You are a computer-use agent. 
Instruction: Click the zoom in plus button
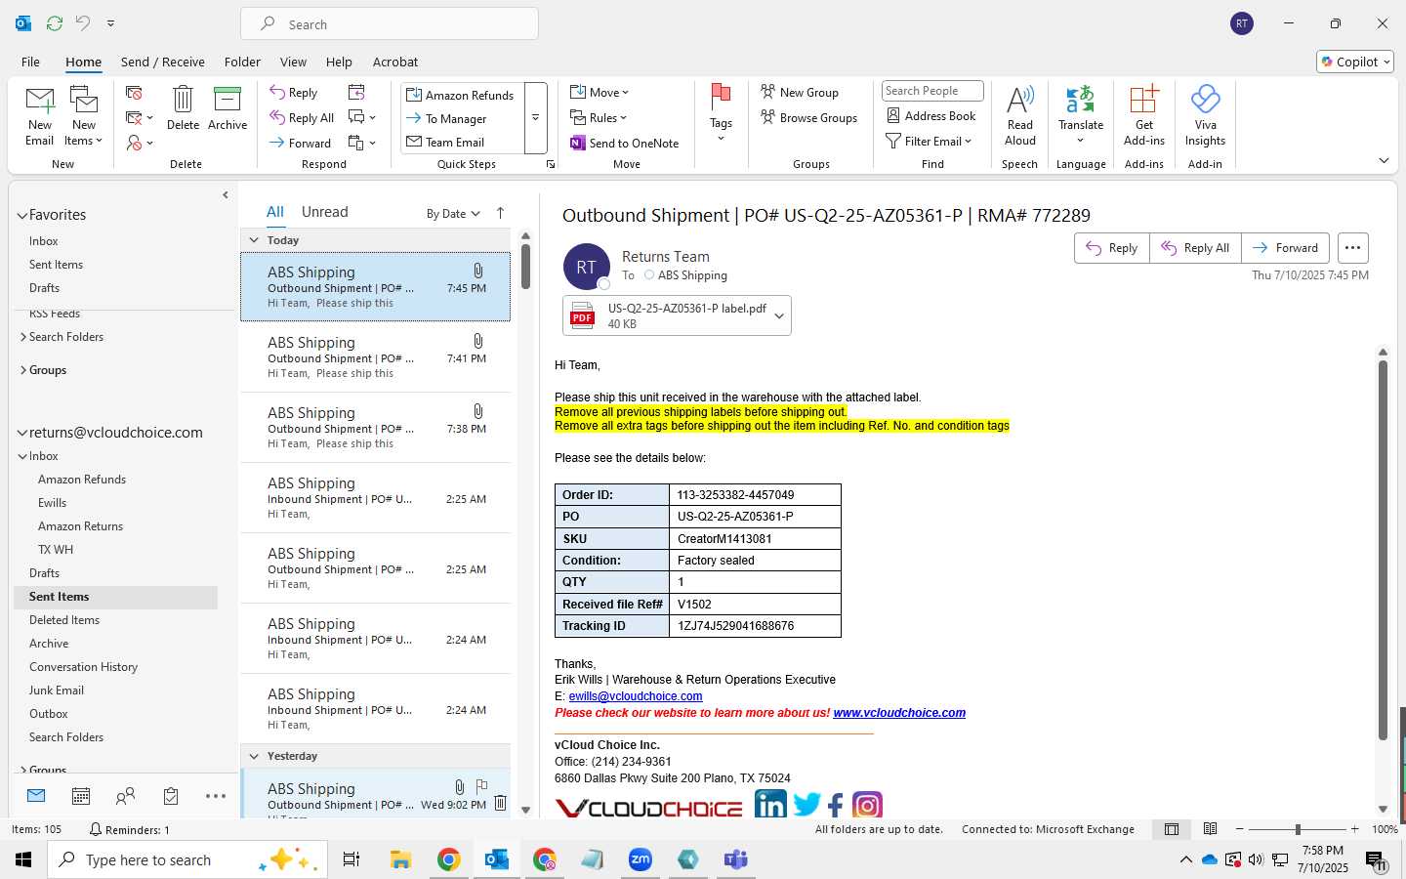click(x=1355, y=829)
